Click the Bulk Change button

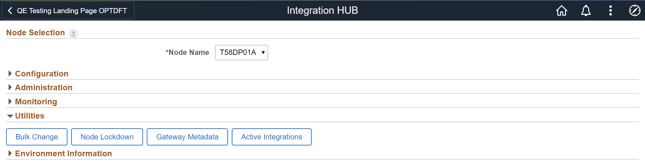37,137
